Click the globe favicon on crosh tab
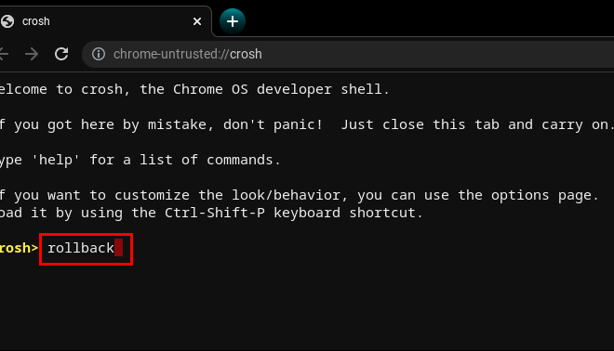 pos(7,21)
